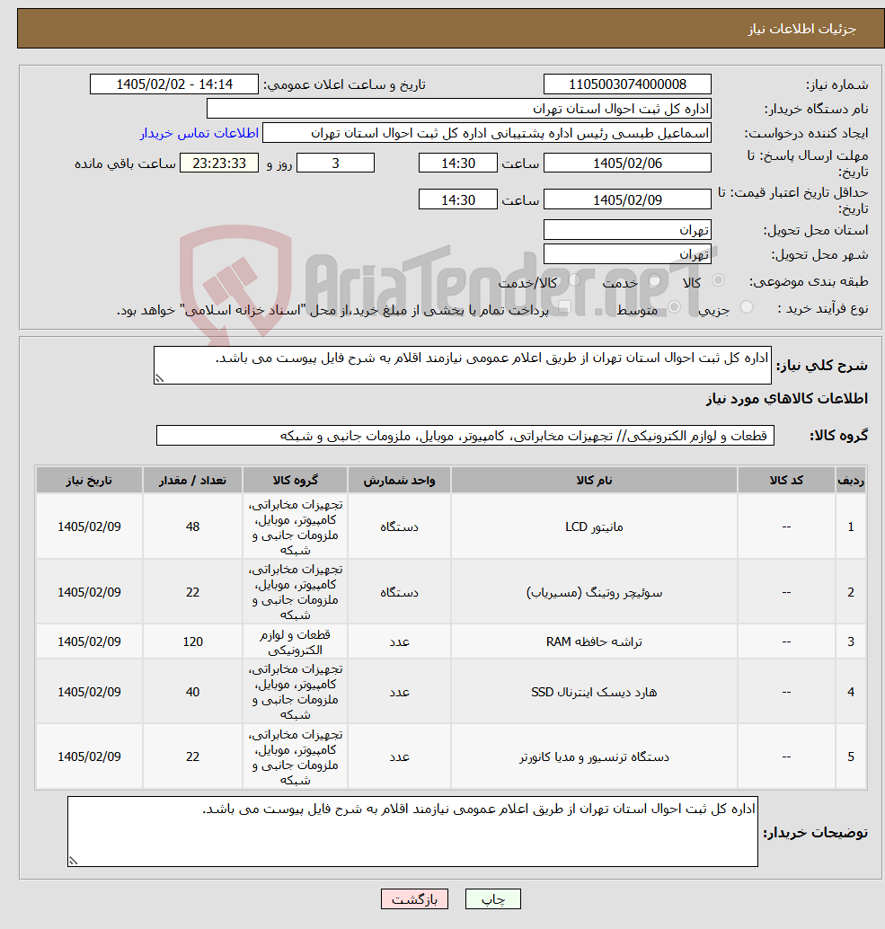Select the جزیی purchase type radio

tap(747, 307)
